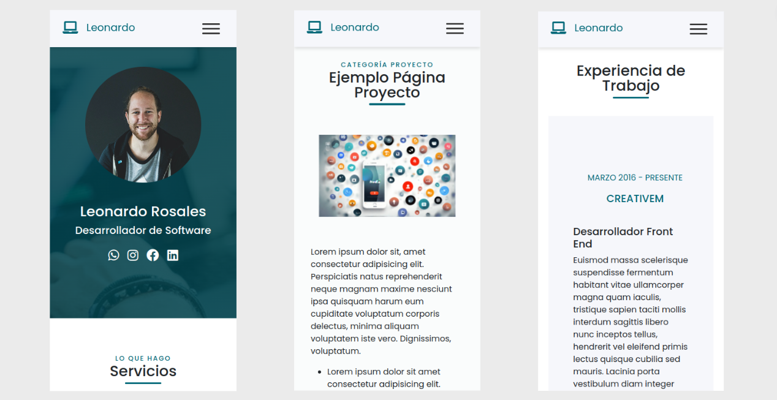Open the WhatsApp social icon
This screenshot has width=777, height=400.
113,255
